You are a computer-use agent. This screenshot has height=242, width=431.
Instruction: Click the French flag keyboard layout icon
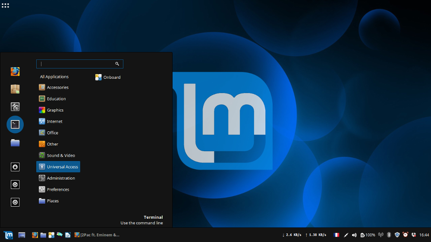coord(336,235)
